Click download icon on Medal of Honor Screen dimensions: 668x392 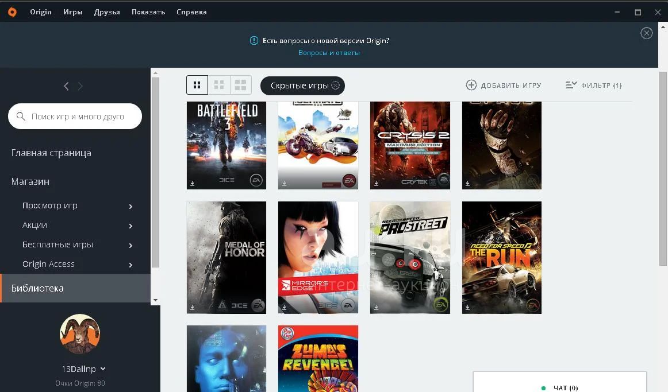click(x=192, y=307)
